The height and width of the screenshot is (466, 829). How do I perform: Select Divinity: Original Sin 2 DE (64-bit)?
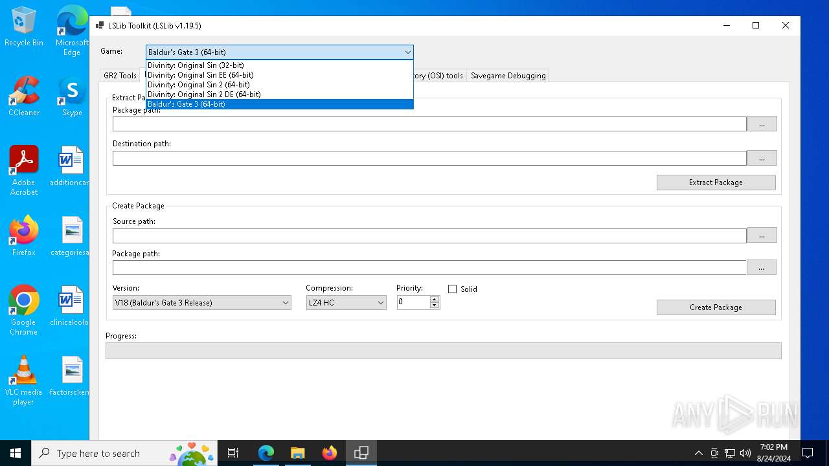tap(279, 94)
